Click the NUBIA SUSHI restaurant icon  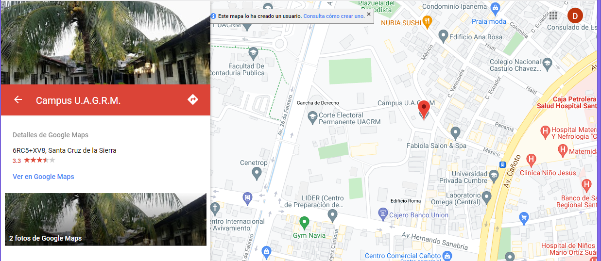tap(427, 21)
